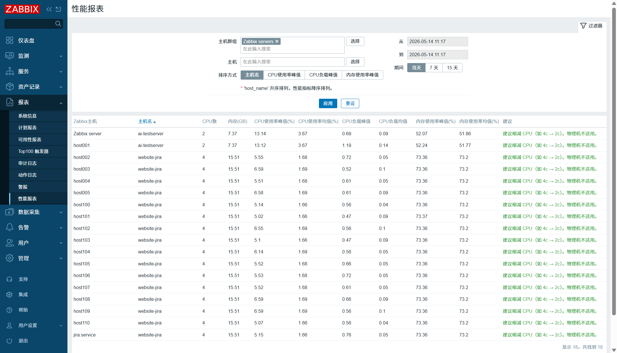Click the 主机 search input field

click(x=293, y=62)
